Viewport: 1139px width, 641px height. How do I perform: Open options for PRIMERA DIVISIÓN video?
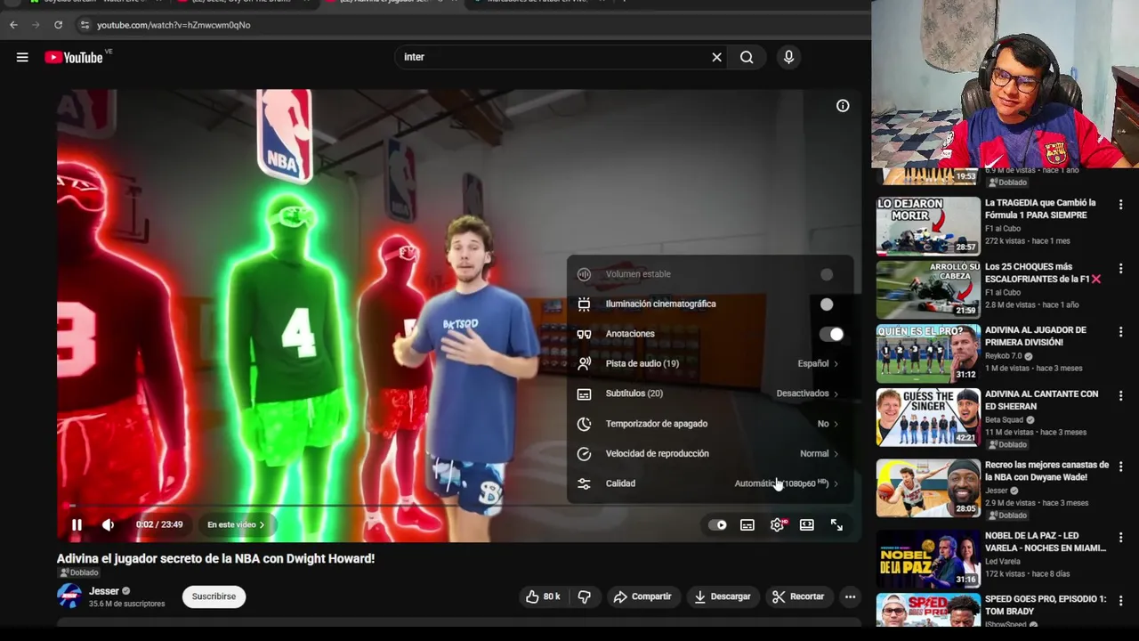(x=1120, y=331)
